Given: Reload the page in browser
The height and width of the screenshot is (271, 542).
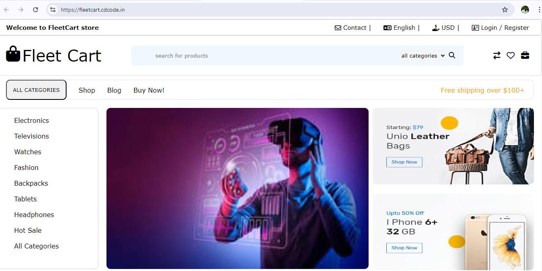Looking at the screenshot, I should (35, 10).
